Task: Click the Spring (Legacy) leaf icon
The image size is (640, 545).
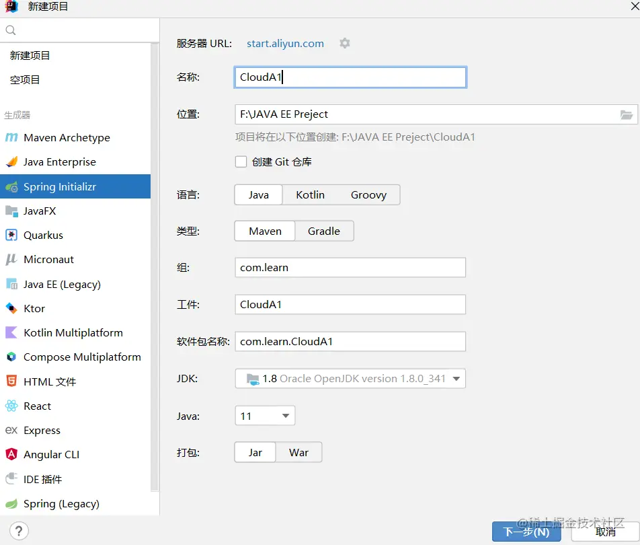Action: point(11,504)
